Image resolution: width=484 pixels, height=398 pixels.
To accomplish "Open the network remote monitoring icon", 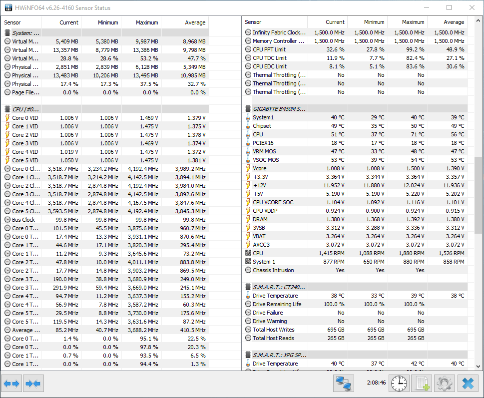I will pyautogui.click(x=344, y=383).
